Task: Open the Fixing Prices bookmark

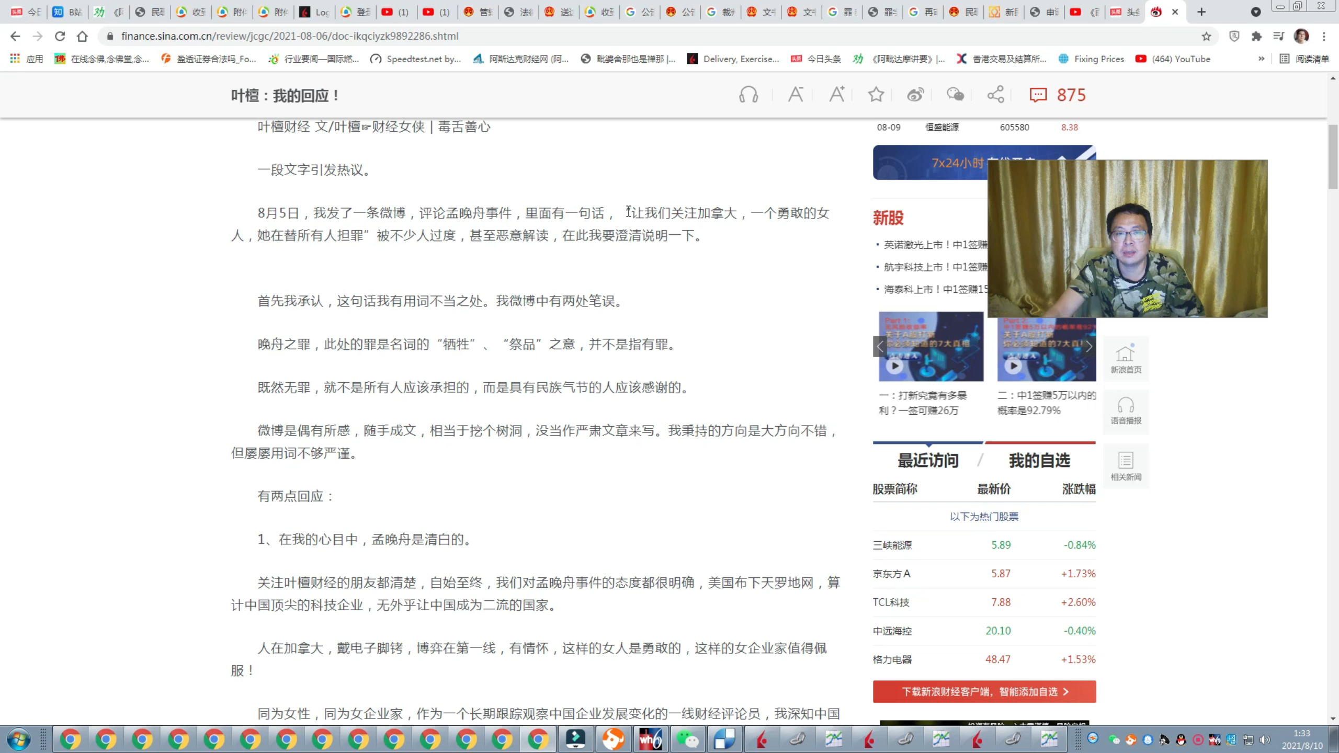Action: point(1091,59)
